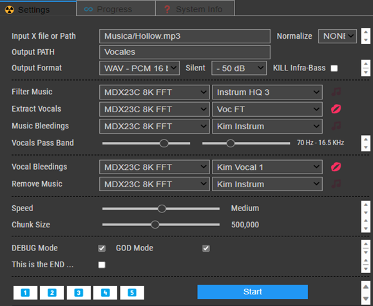Open Music Bleedings model type dropdown
The height and width of the screenshot is (306, 373).
[x=155, y=126]
